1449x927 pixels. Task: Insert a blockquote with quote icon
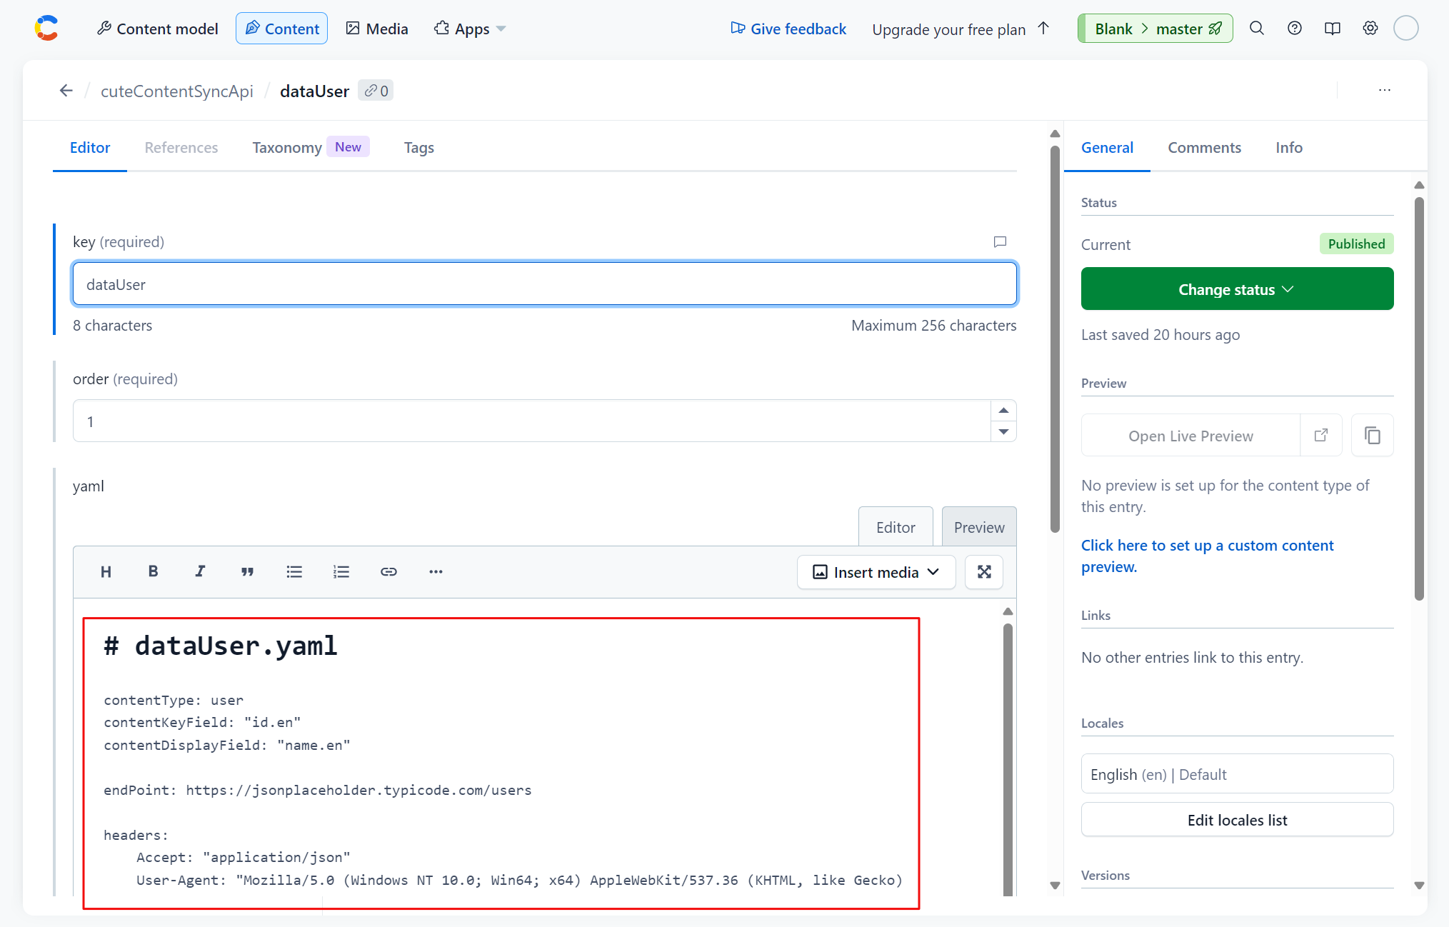tap(247, 571)
